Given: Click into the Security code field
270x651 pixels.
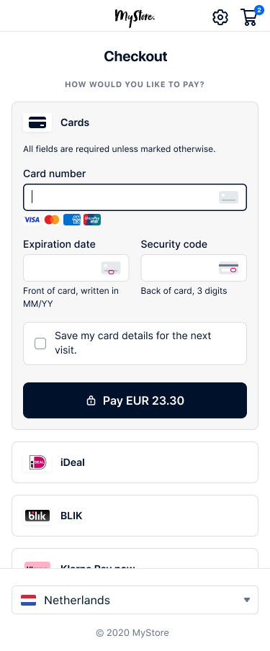Looking at the screenshot, I should pos(194,268).
